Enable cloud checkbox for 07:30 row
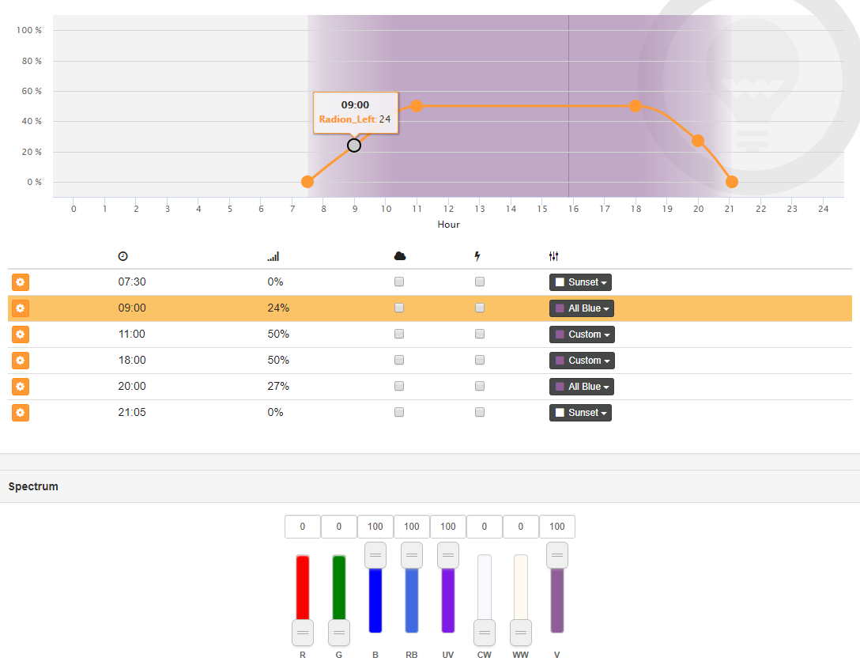Viewport: 860px width, 669px height. (399, 282)
